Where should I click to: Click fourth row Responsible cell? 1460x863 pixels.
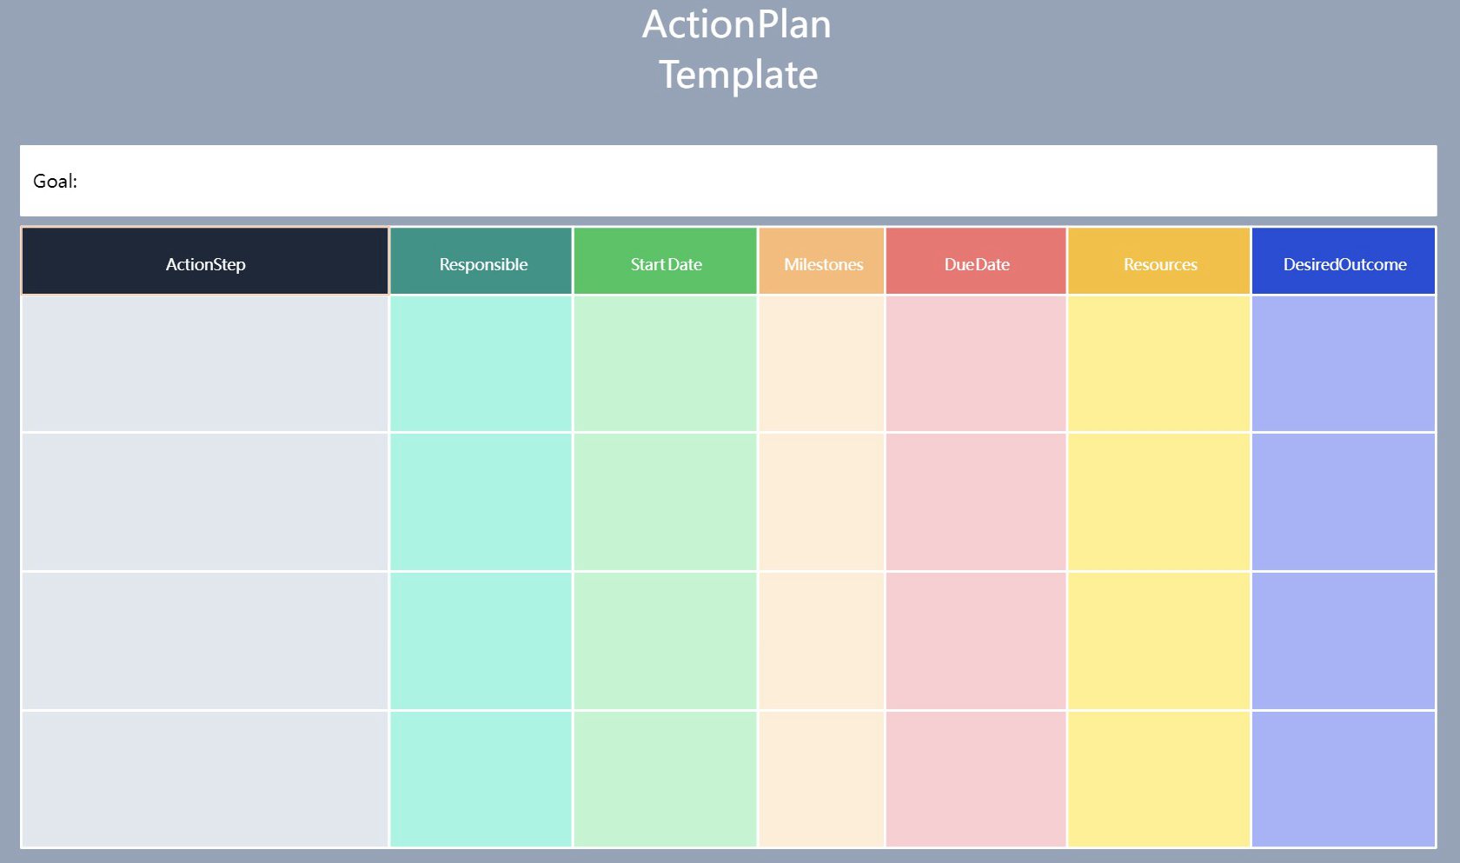481,779
